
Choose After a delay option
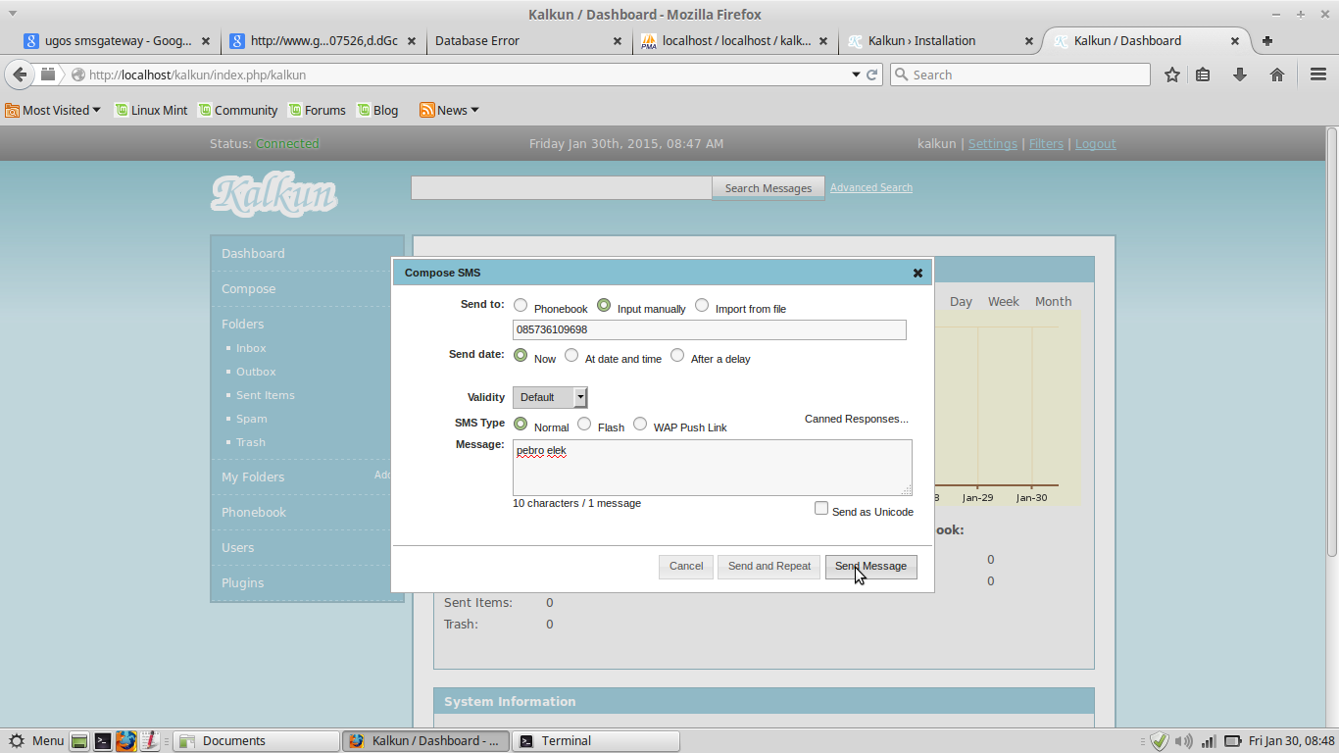pos(677,355)
